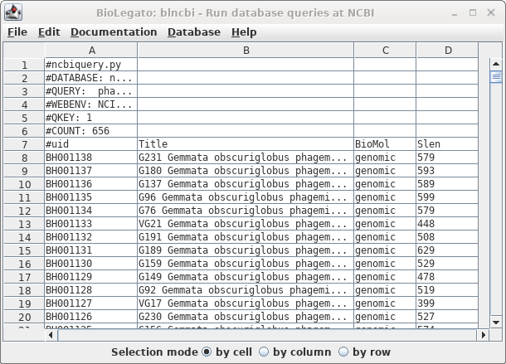
Task: Open the Edit menu
Action: coord(49,32)
